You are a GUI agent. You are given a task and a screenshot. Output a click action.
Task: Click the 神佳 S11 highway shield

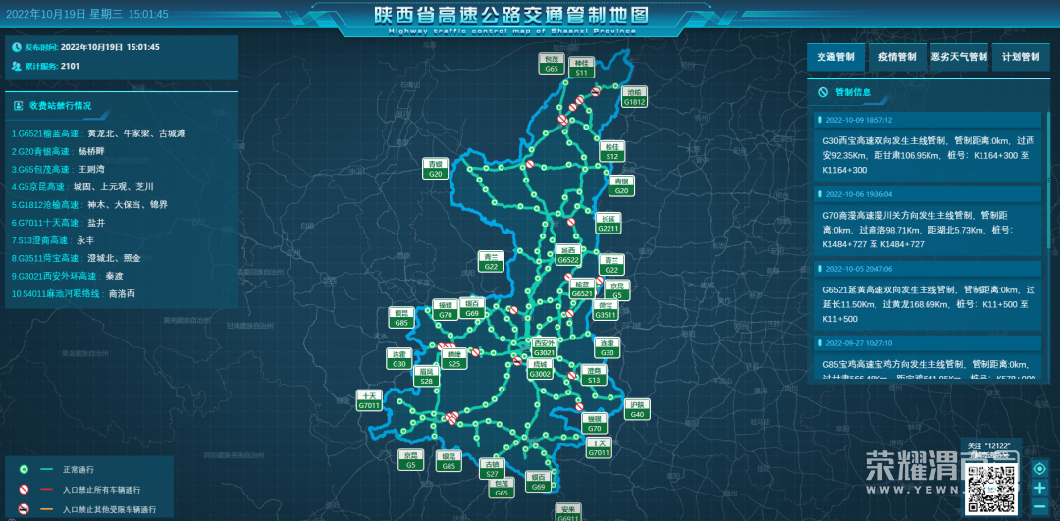(581, 68)
